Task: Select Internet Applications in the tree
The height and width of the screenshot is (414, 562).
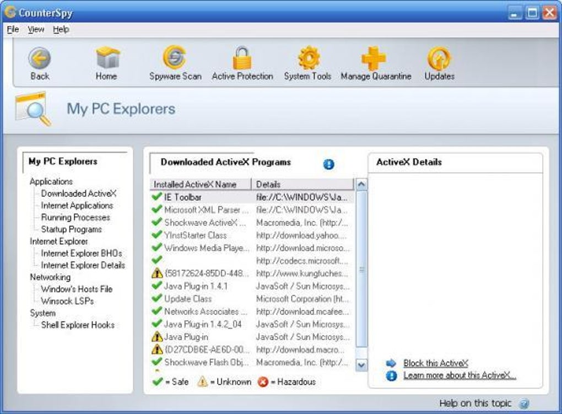Action: pos(77,206)
